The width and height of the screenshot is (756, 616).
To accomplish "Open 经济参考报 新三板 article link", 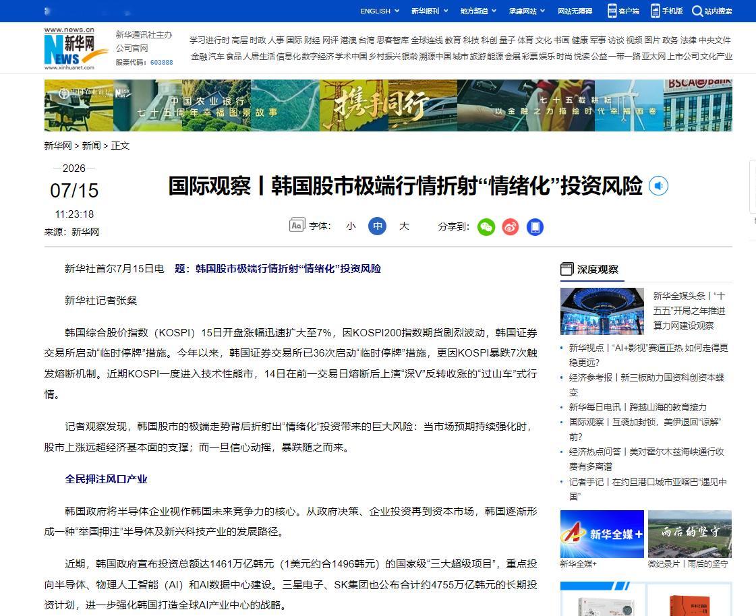I will [646, 385].
